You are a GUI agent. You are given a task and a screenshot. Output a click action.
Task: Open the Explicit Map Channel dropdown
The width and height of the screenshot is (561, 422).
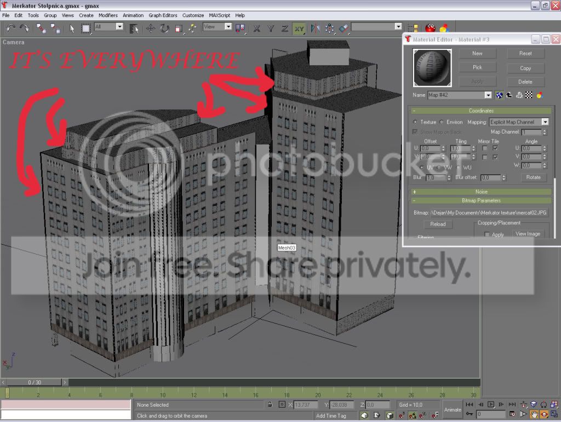519,122
